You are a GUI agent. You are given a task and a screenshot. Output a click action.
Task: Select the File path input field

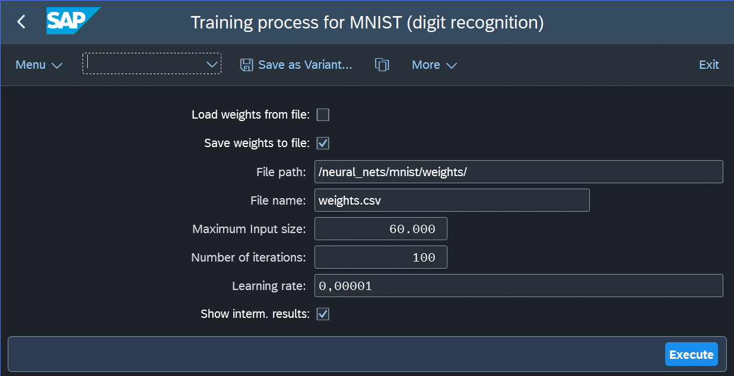(x=518, y=172)
